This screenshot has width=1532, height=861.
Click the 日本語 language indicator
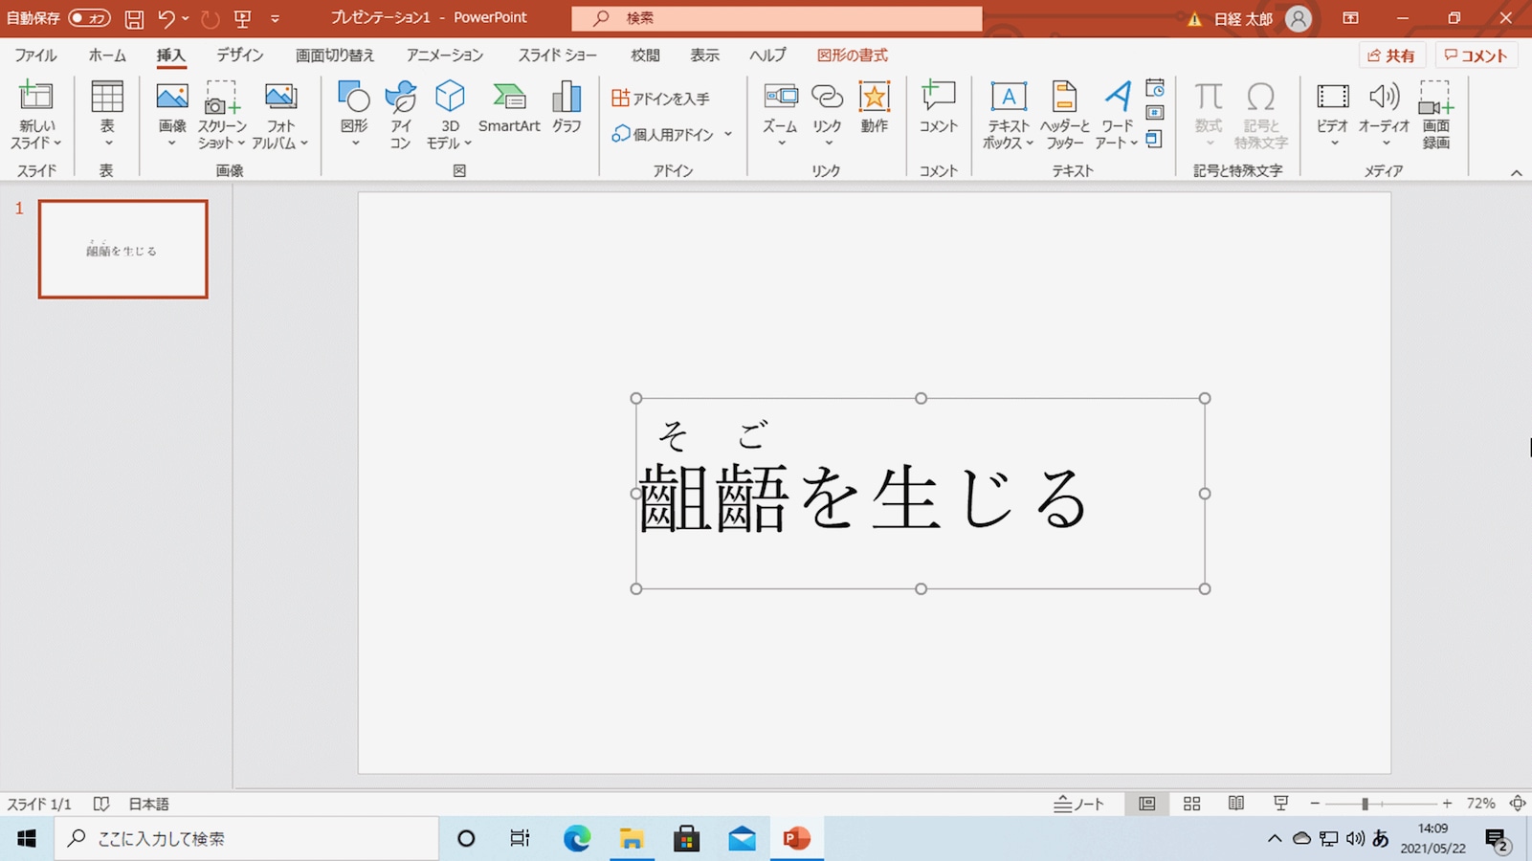click(149, 804)
